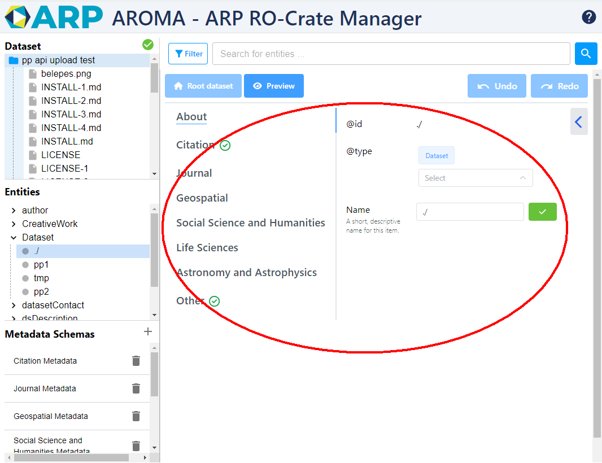
Task: Collapse the Dataset entity group
Action: point(14,238)
